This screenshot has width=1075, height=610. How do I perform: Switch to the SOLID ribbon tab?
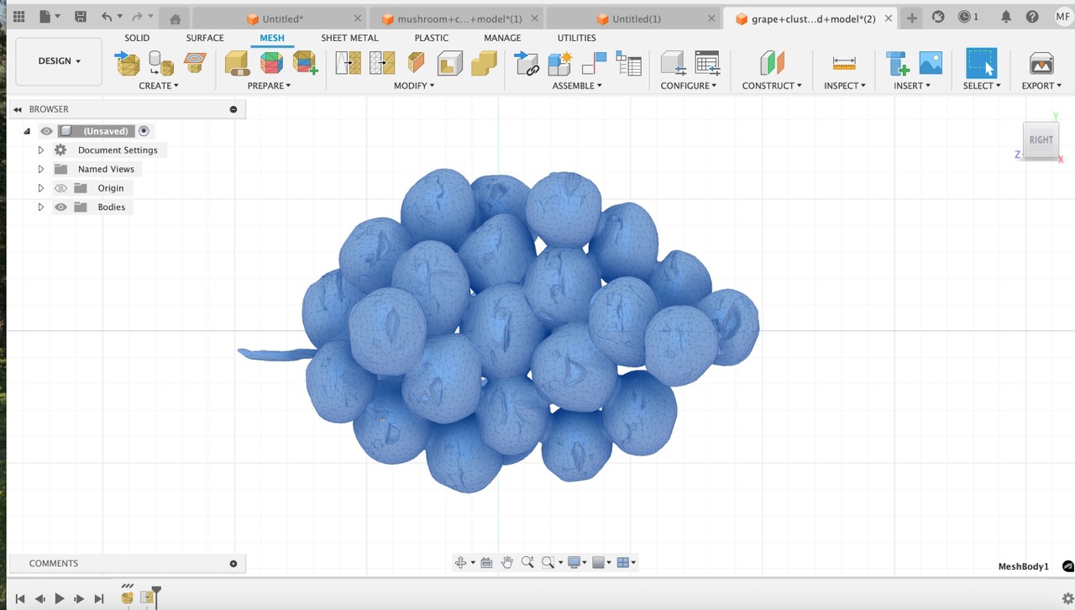[137, 38]
